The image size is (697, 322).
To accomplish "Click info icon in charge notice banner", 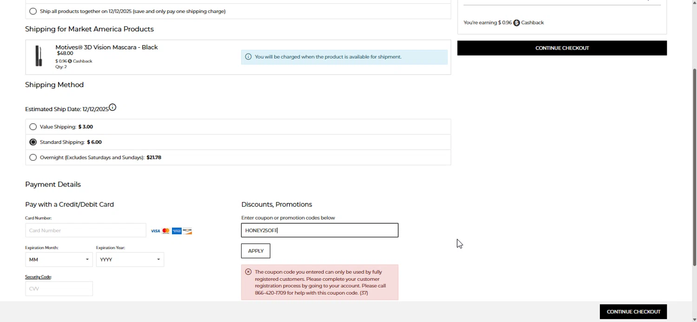I will (x=248, y=57).
